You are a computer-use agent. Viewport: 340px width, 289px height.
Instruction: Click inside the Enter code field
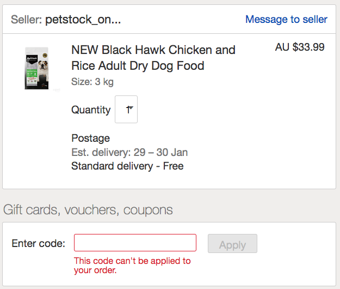coord(135,243)
